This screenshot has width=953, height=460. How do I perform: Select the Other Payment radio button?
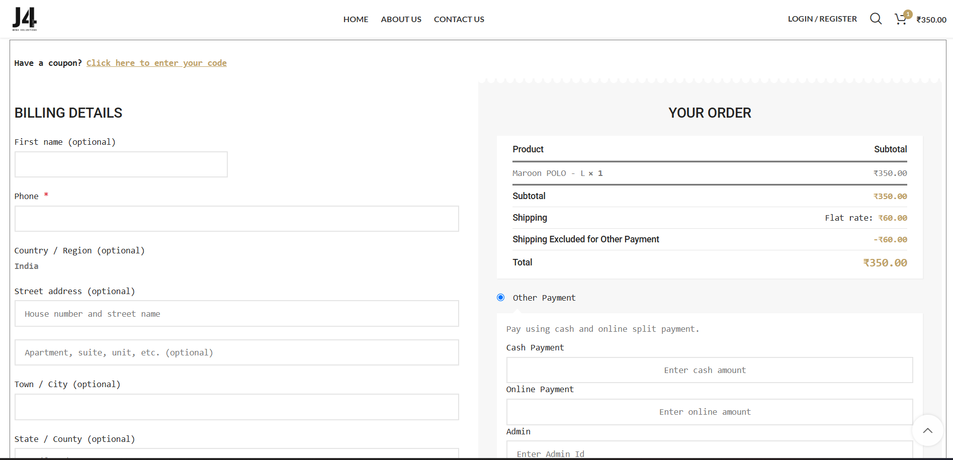(501, 298)
